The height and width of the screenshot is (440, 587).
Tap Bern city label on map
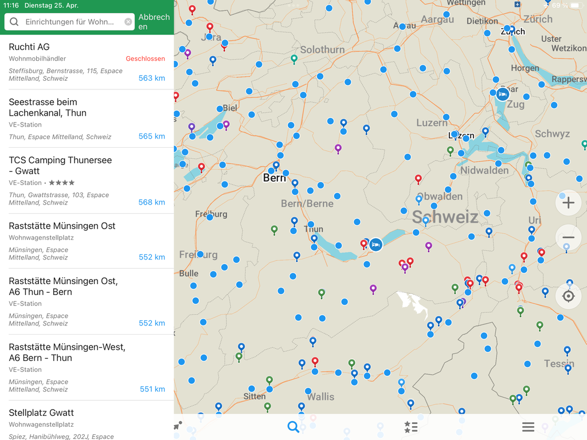(x=275, y=178)
